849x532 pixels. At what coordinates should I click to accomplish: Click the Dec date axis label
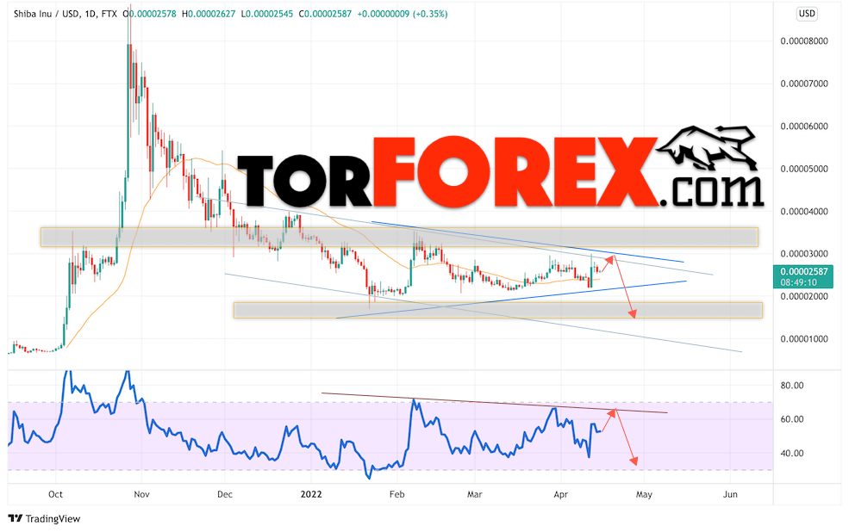tap(225, 494)
